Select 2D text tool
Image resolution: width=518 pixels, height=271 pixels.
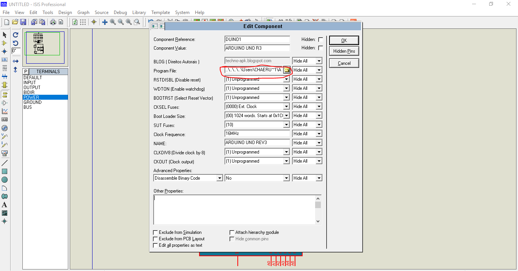5,205
